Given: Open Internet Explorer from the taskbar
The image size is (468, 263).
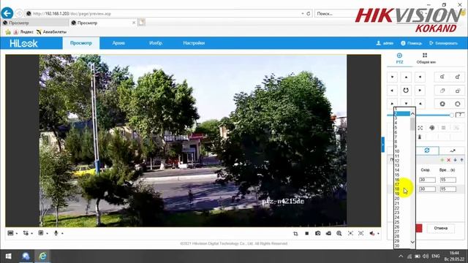Looking at the screenshot, I should click(42, 256).
